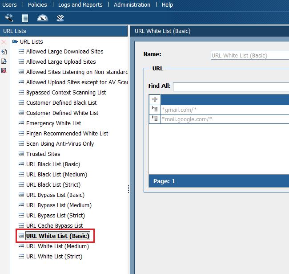Click the wizard wand toolbar icon
The width and height of the screenshot is (289, 274).
tap(9, 18)
